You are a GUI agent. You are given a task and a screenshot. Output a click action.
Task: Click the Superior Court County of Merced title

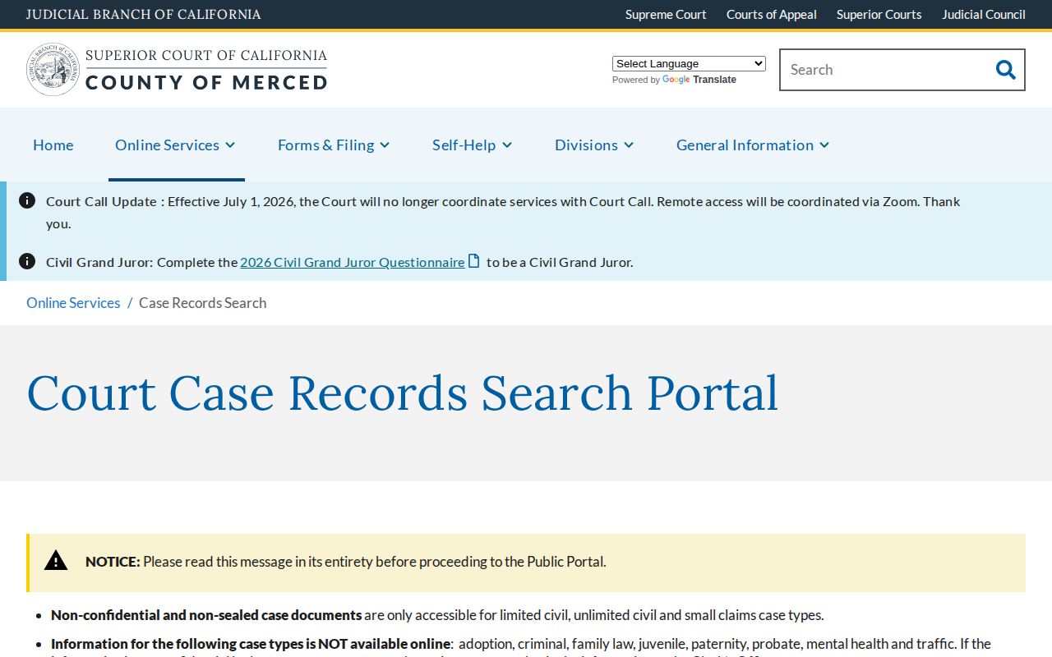(x=206, y=70)
